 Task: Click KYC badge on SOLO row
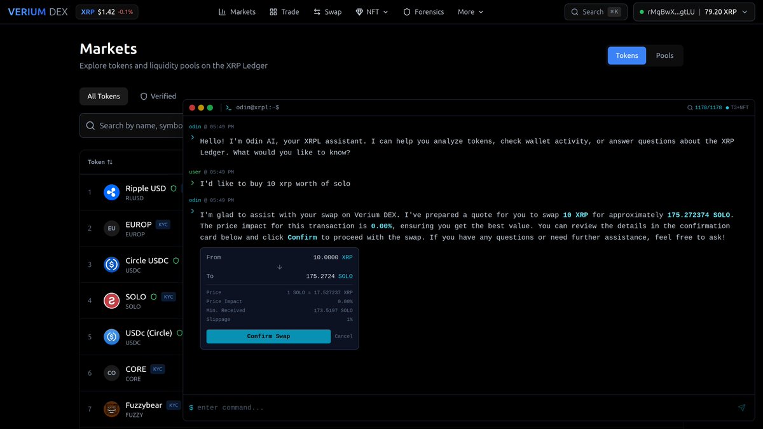pyautogui.click(x=168, y=297)
